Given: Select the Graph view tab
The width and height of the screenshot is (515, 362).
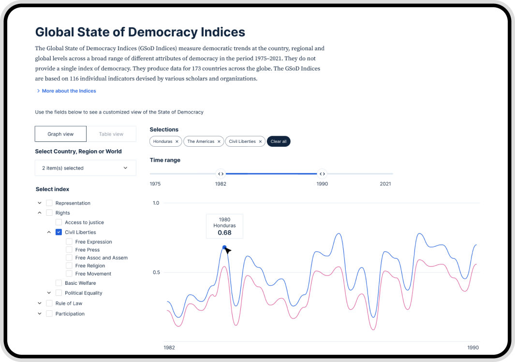Looking at the screenshot, I should point(60,134).
